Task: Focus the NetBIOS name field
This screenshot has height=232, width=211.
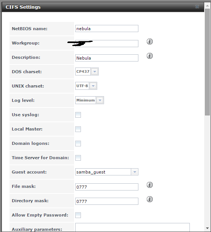Action: pos(107,29)
